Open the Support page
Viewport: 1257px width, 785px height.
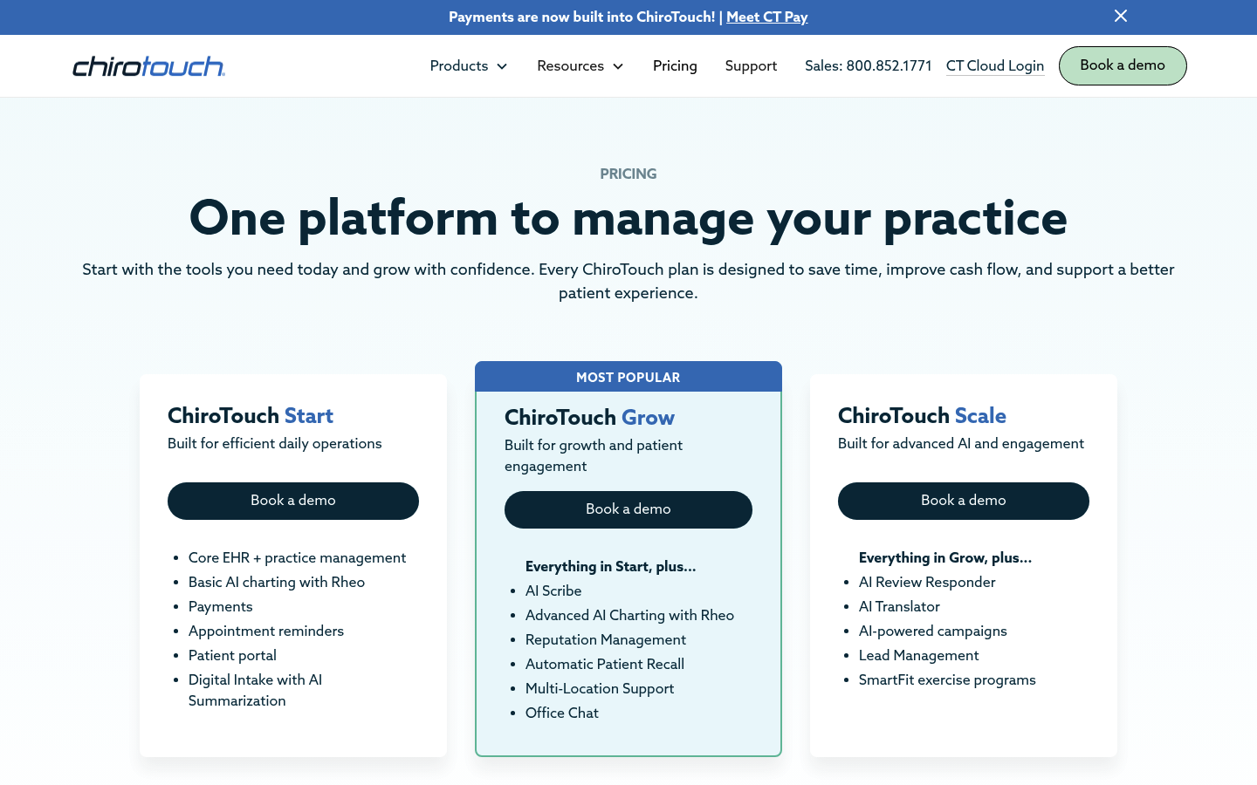coord(751,66)
